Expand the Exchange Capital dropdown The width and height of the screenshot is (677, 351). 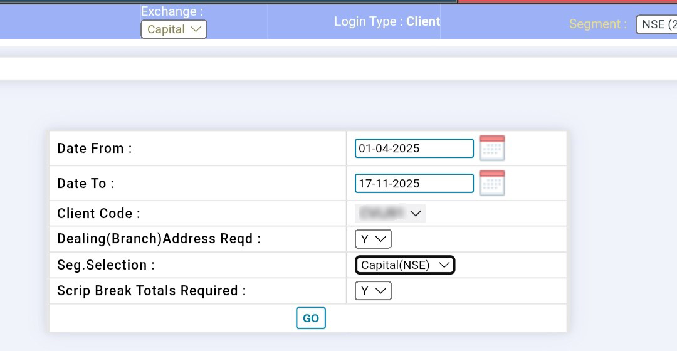pyautogui.click(x=174, y=29)
